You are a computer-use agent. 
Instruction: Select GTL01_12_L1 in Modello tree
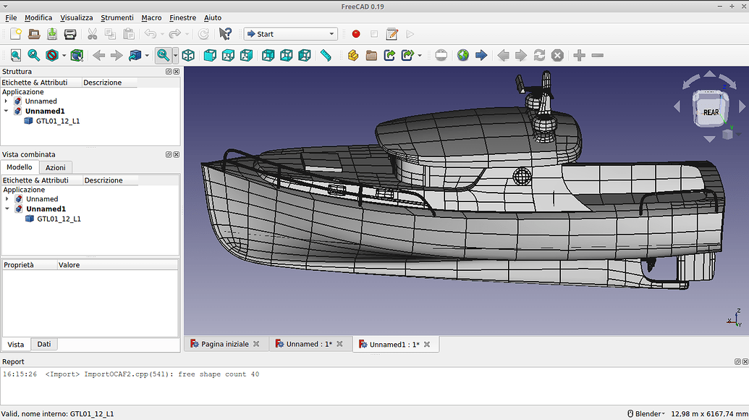[x=59, y=219]
